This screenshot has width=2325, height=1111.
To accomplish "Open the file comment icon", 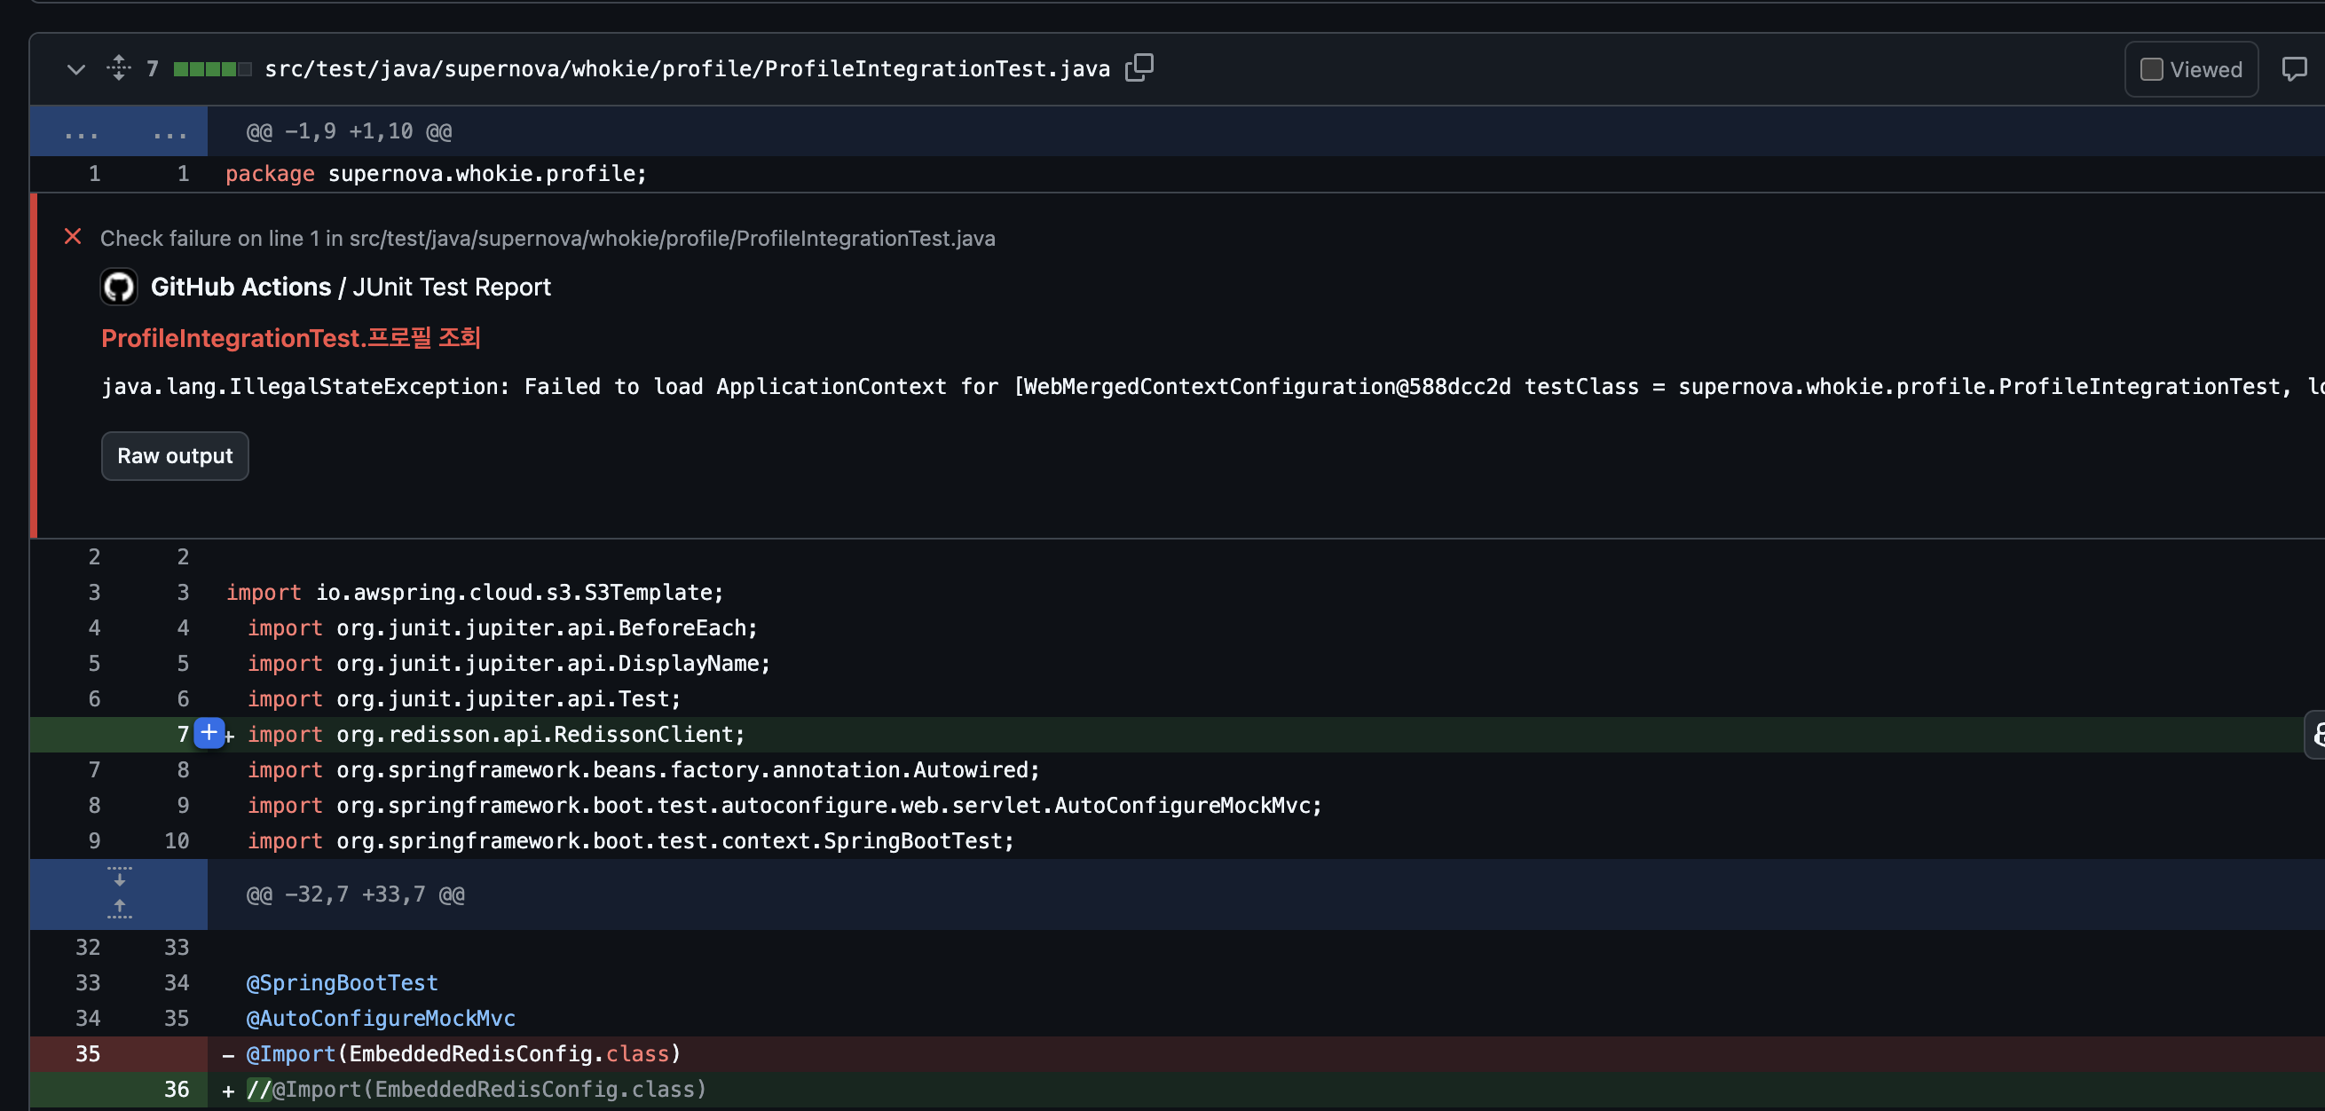I will 2293,69.
